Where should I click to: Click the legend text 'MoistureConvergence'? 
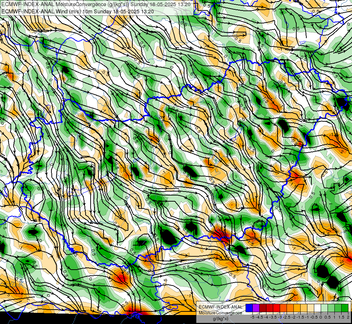coord(220,313)
